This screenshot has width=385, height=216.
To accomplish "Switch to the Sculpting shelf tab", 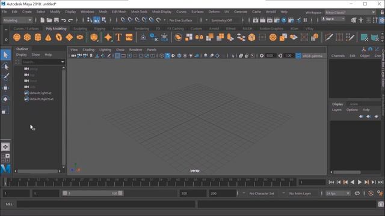I will 80,29.
